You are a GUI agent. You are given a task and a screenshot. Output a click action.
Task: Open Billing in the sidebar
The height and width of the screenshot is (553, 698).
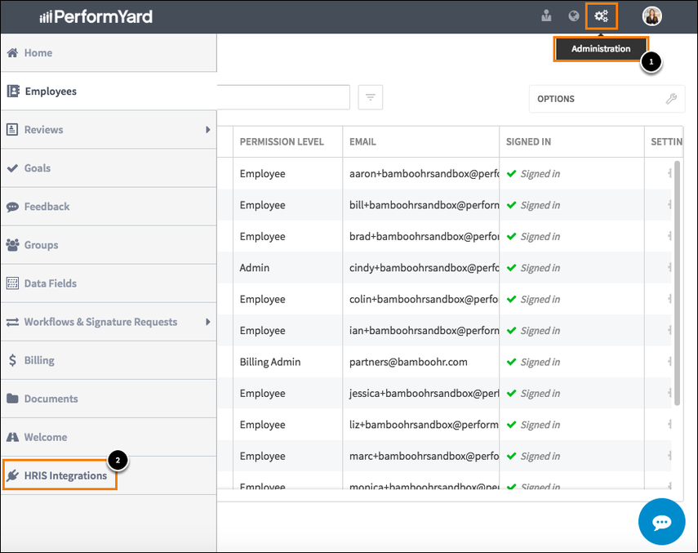point(109,360)
